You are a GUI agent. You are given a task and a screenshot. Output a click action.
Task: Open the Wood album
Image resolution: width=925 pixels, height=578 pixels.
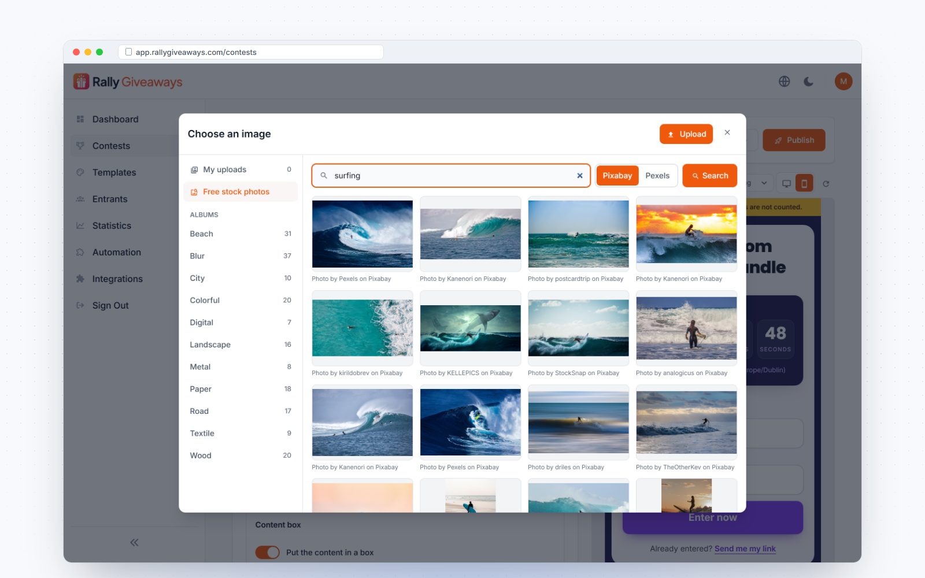click(240, 455)
